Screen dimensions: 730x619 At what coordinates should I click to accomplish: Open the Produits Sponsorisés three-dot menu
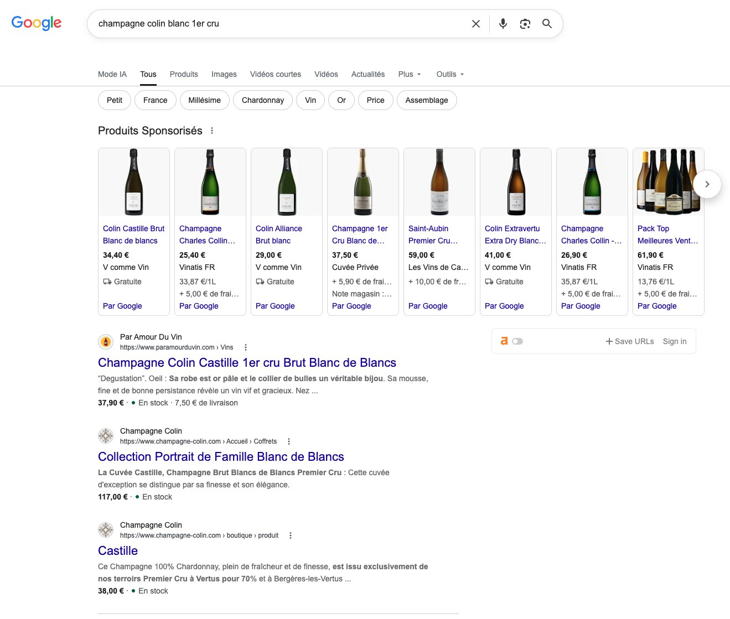212,131
